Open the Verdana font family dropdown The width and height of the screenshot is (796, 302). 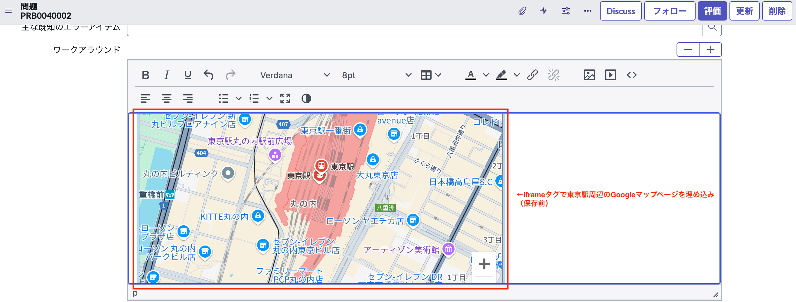(x=327, y=75)
